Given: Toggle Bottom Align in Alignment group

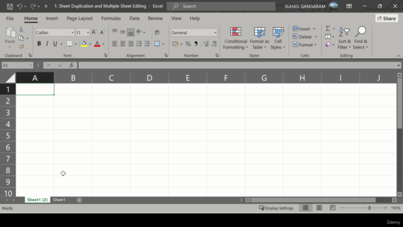Looking at the screenshot, I should click(130, 32).
